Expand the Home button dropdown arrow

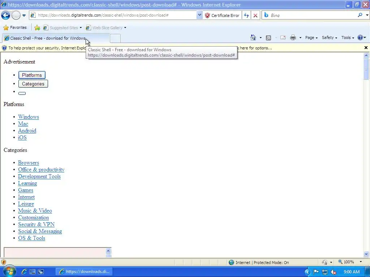pos(261,38)
